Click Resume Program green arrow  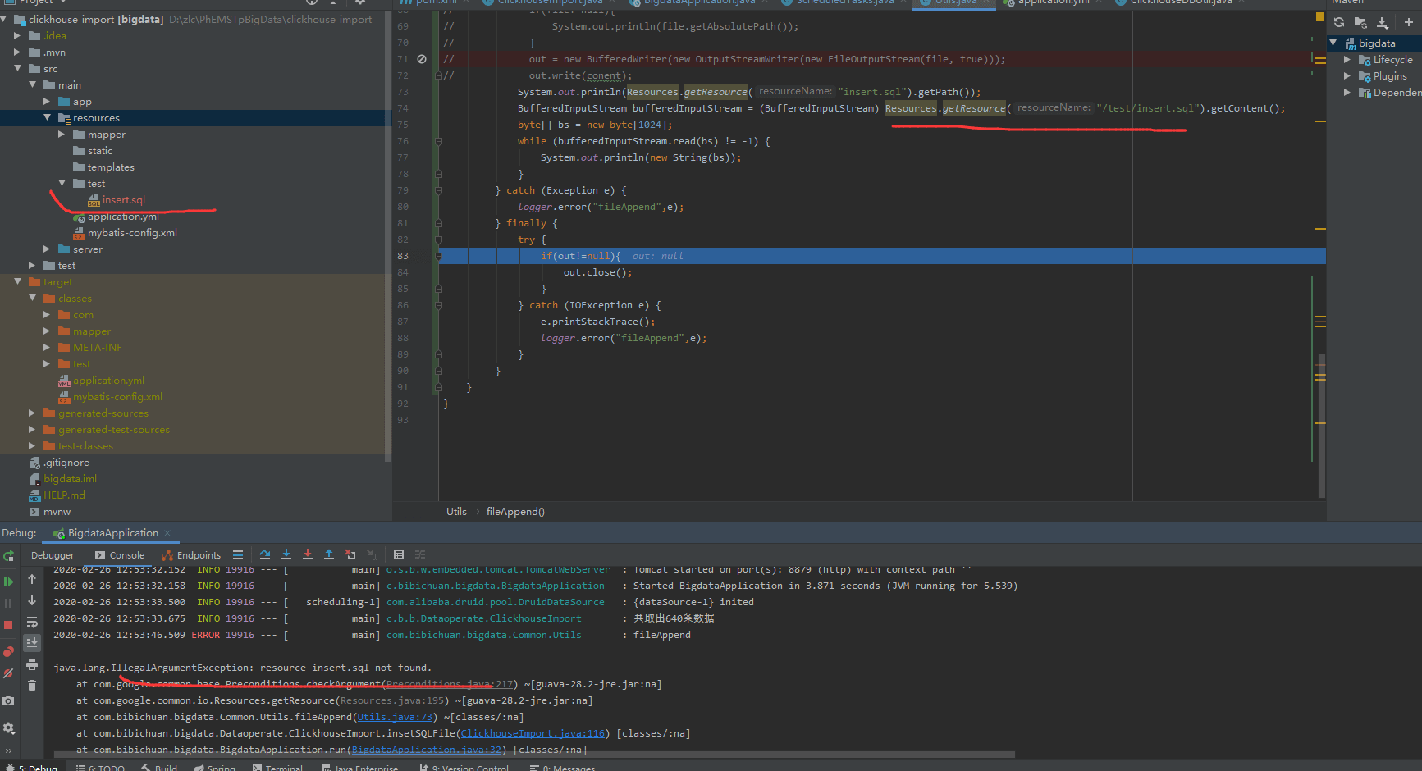[x=8, y=582]
